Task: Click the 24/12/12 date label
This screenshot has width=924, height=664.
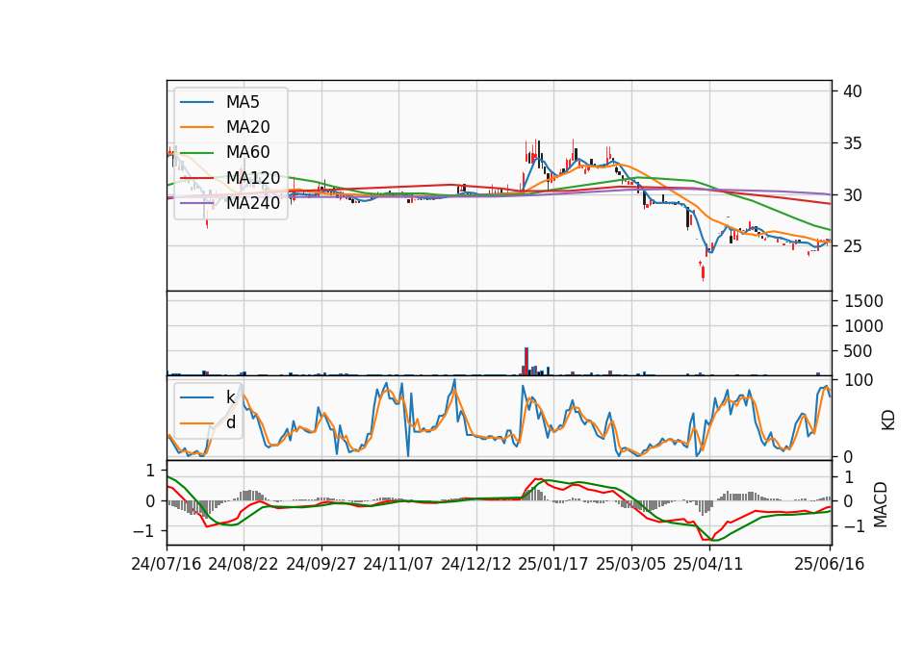Action: coord(476,564)
